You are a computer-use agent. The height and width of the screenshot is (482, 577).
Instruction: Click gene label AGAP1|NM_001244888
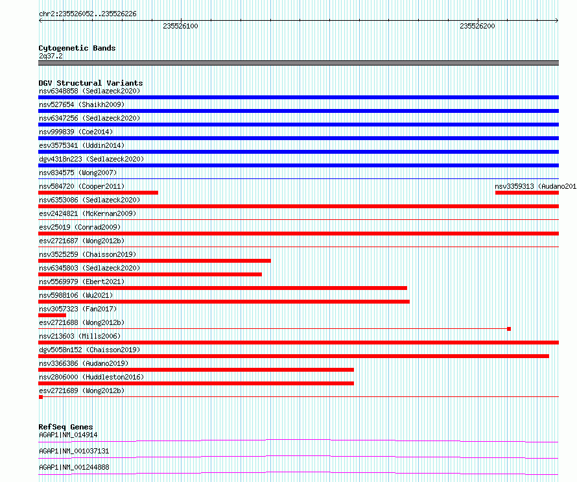(74, 467)
